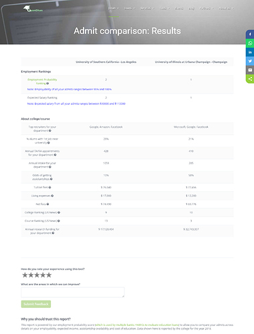This screenshot has height=334, width=254.
Task: Open help icon for Course Ranking (US News)
Action: [59, 221]
